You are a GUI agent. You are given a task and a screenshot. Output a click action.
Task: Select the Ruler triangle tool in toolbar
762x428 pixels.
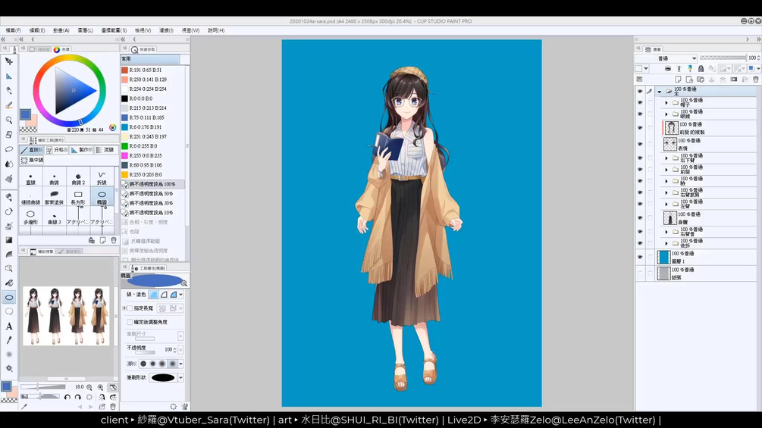pyautogui.click(x=9, y=77)
